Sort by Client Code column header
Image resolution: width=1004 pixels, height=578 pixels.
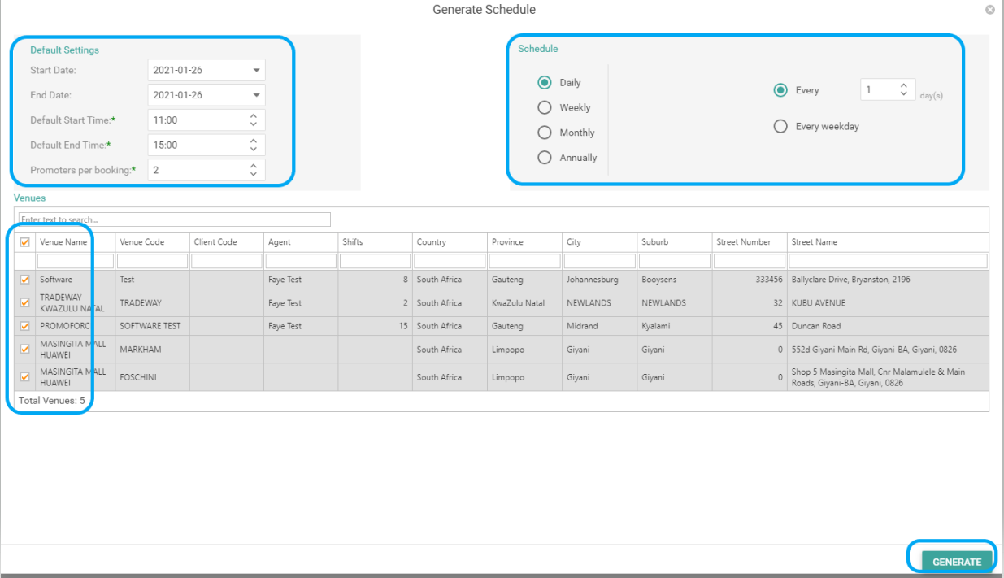click(x=227, y=242)
